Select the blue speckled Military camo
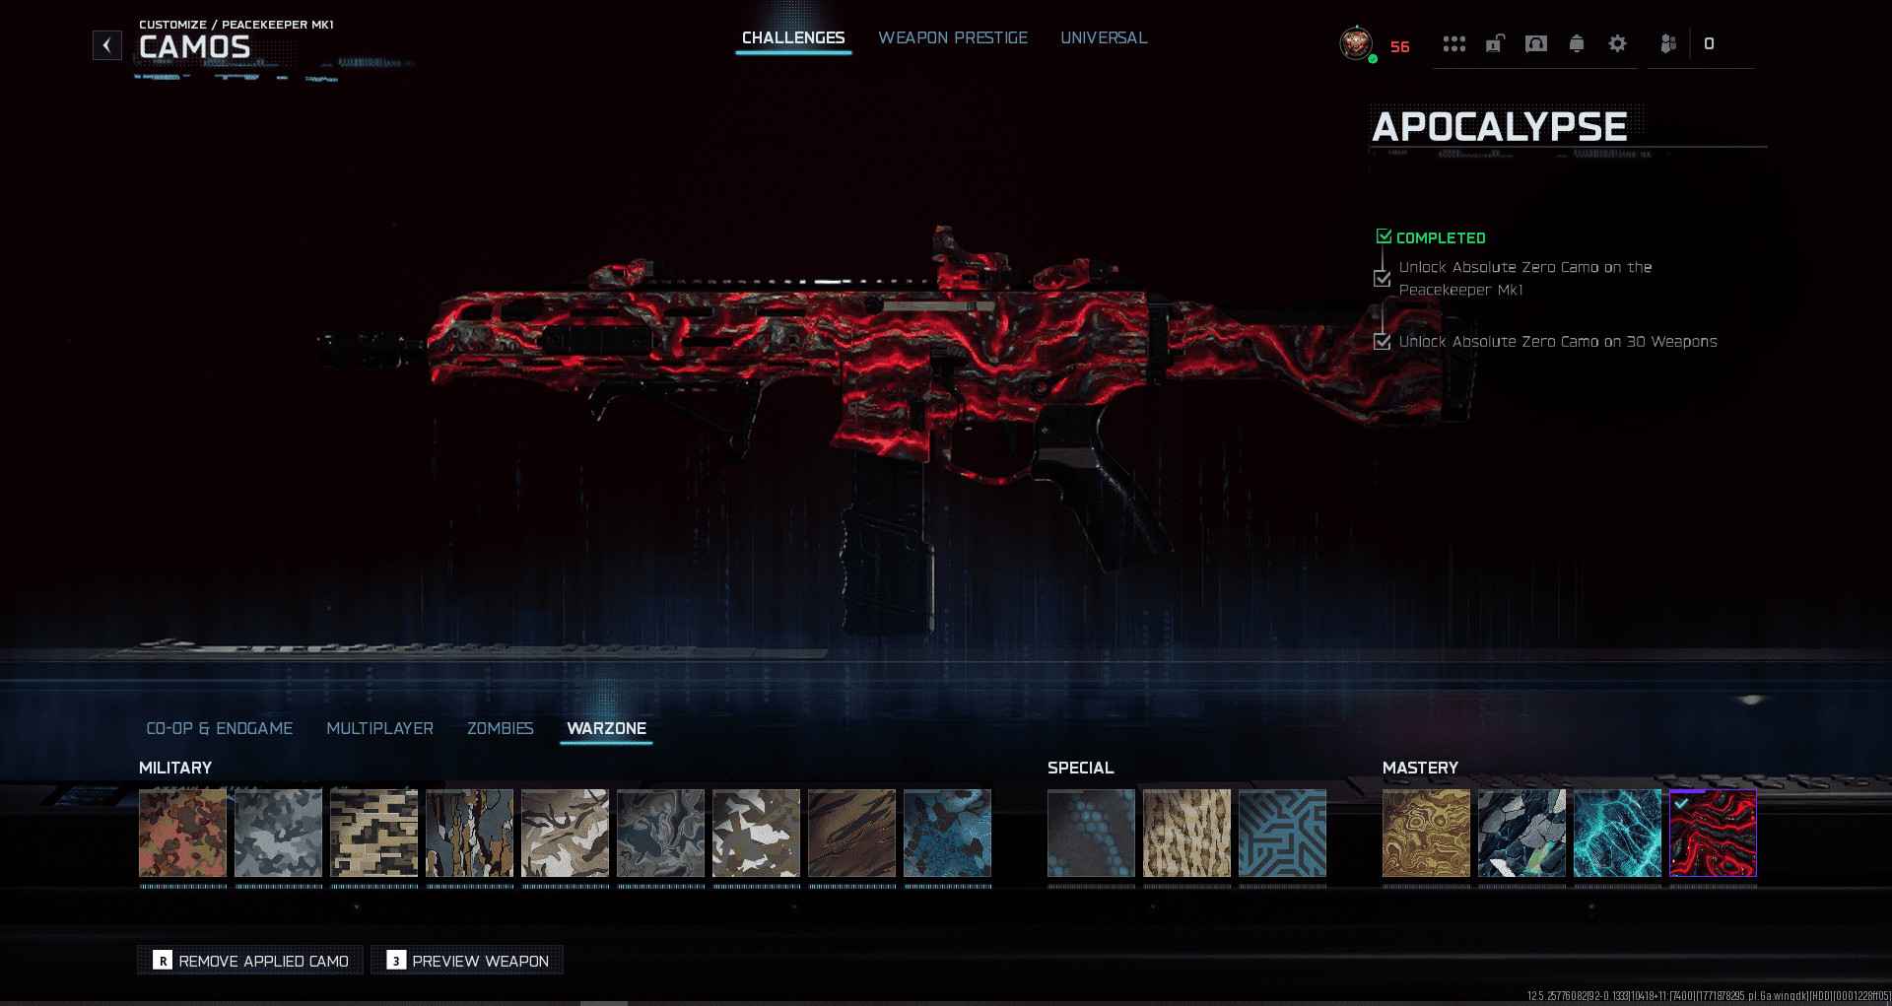Screen dimensions: 1892x1006 (947, 834)
